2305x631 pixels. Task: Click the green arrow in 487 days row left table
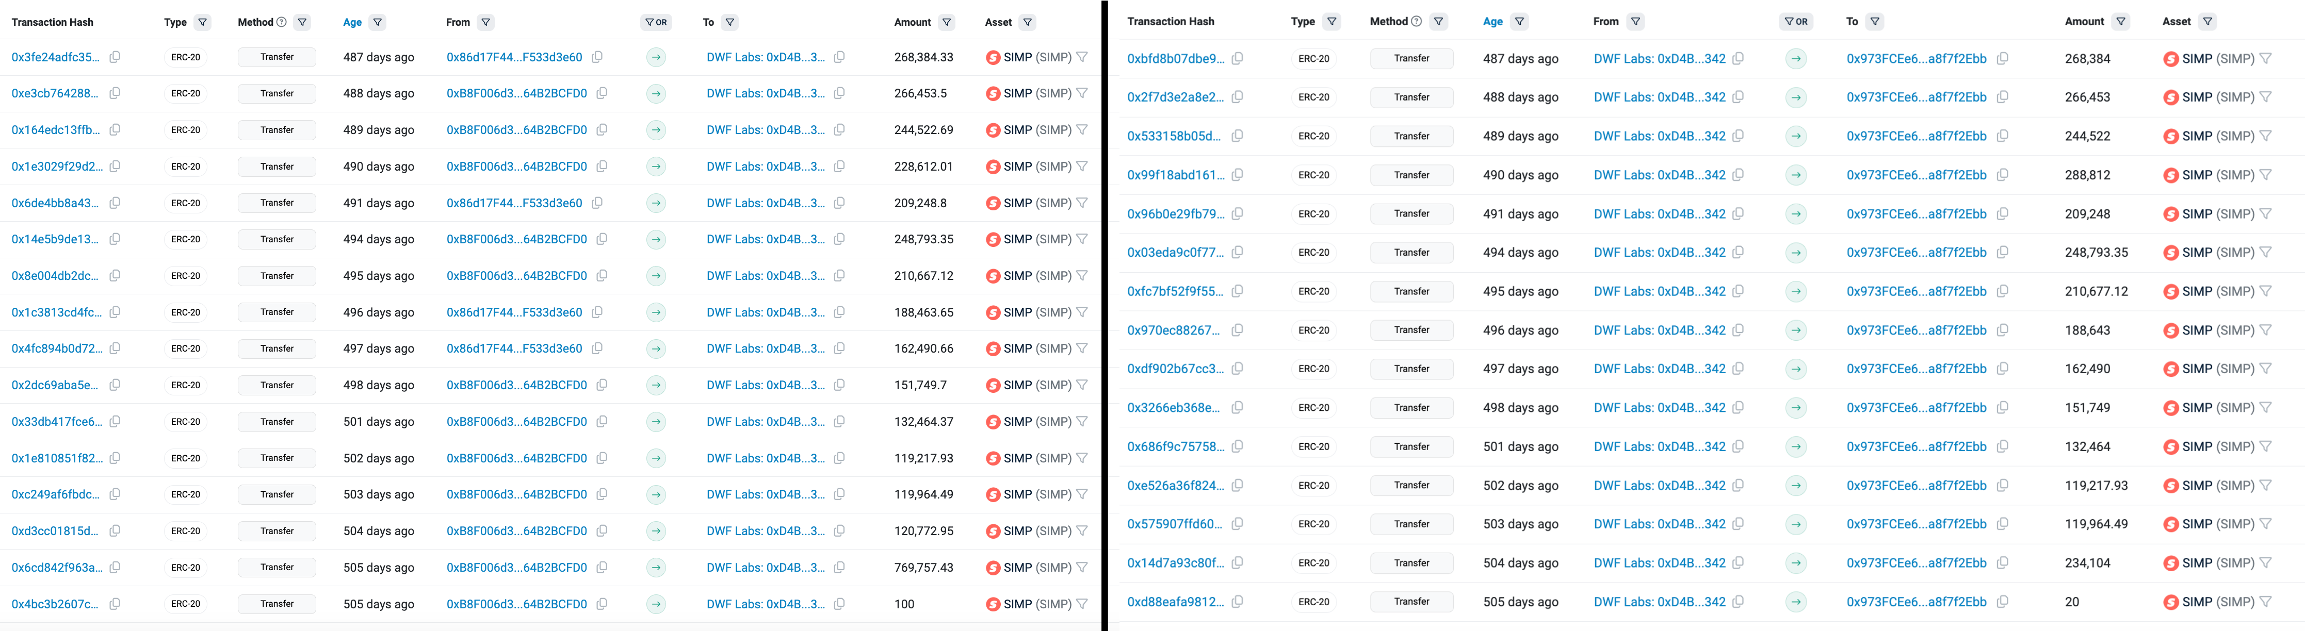656,57
